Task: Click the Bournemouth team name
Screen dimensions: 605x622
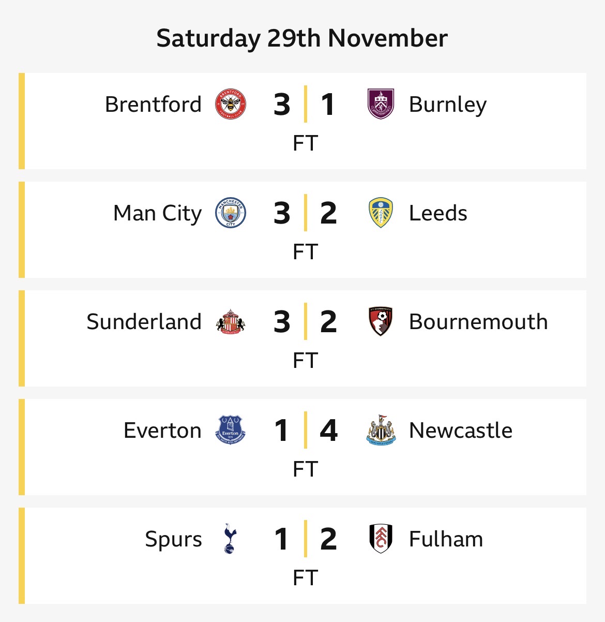Action: tap(478, 322)
